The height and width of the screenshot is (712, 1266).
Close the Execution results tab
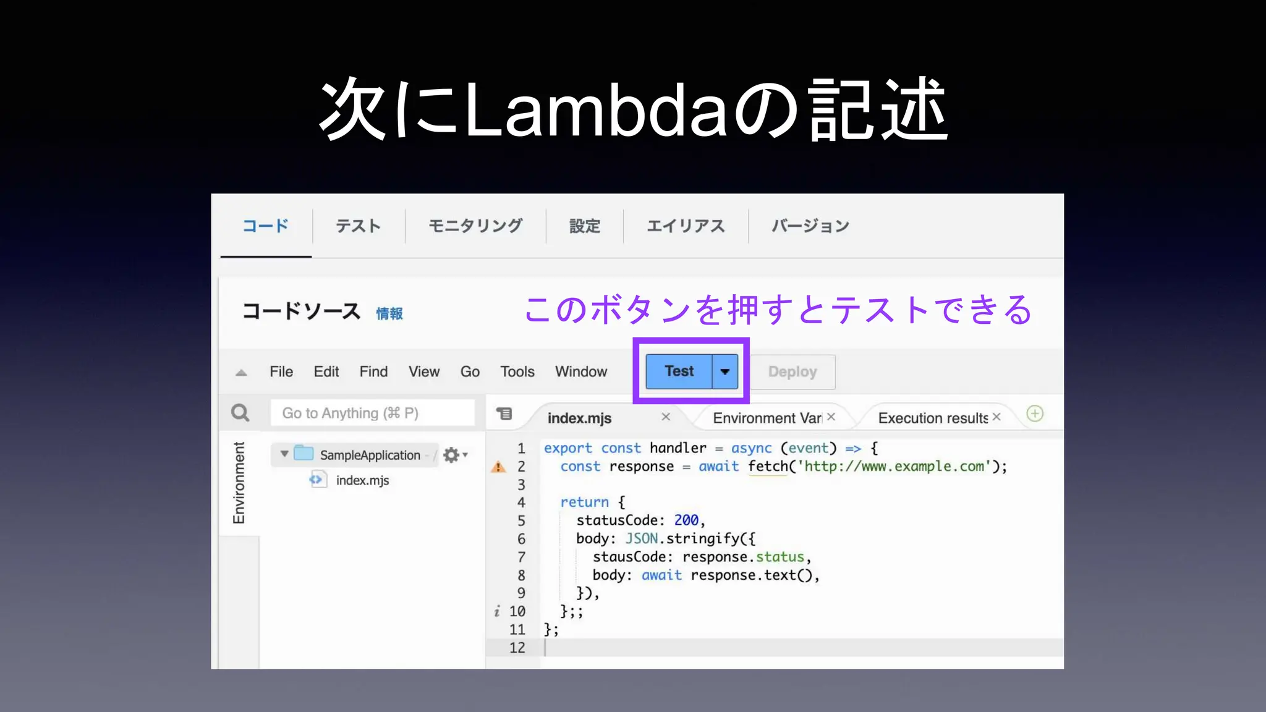click(x=996, y=417)
